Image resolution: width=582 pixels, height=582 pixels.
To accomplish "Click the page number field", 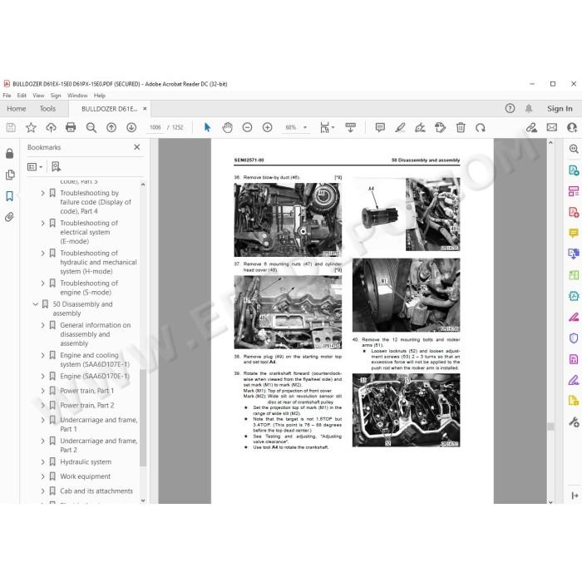I will tap(155, 128).
